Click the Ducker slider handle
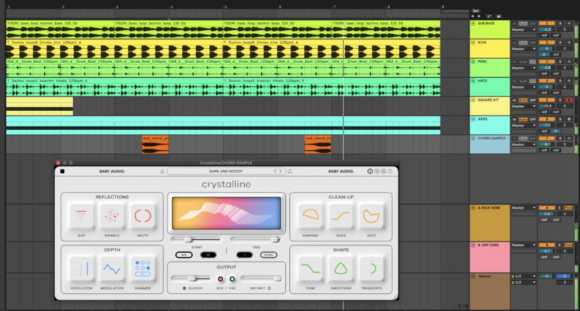This screenshot has width=580, height=311. click(192, 279)
